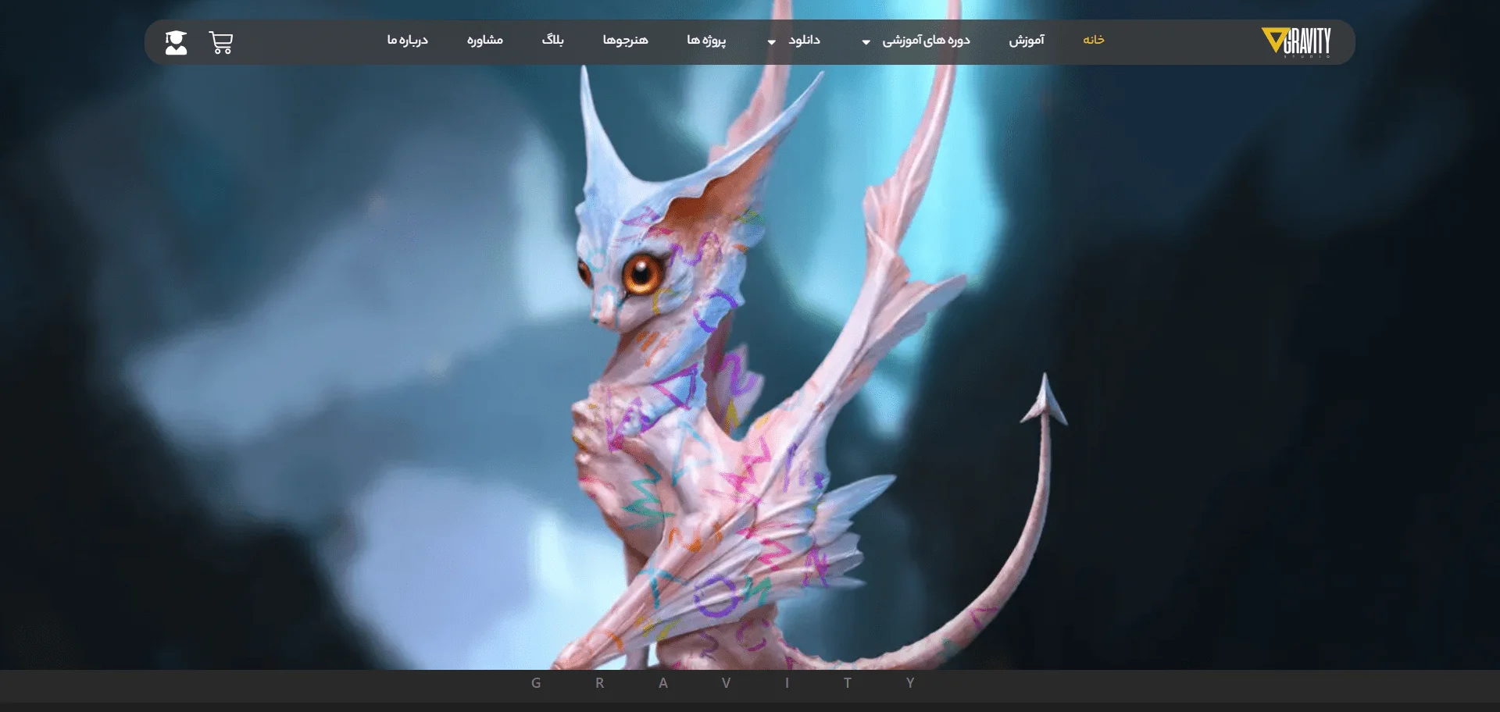The width and height of the screenshot is (1500, 712).
Task: Open the پروژه ها menu item
Action: (x=706, y=40)
